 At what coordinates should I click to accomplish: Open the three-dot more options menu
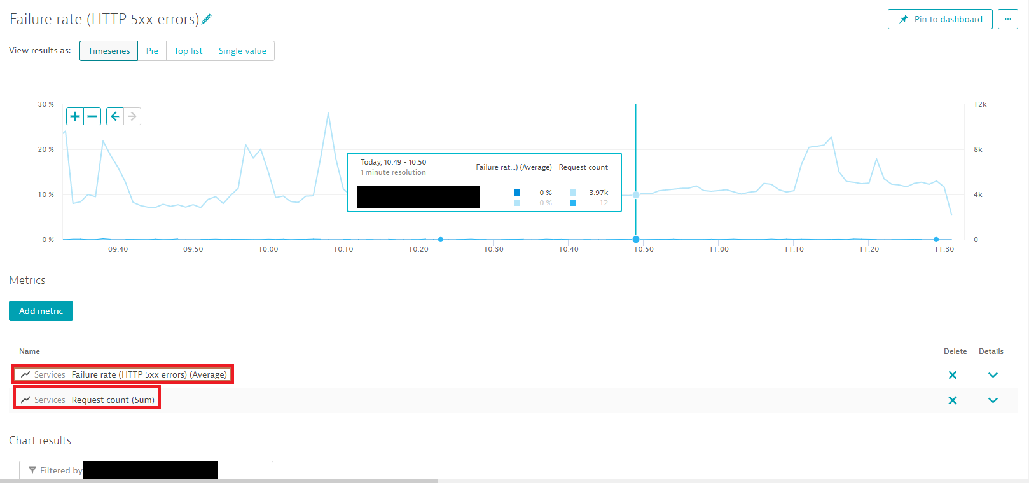coord(1007,19)
